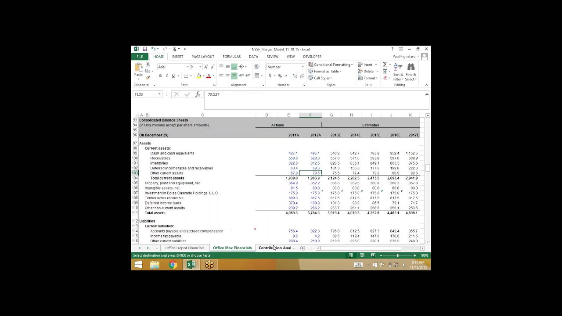Decrease the indent level
Viewport: 562px width, 316px height.
pos(241,76)
